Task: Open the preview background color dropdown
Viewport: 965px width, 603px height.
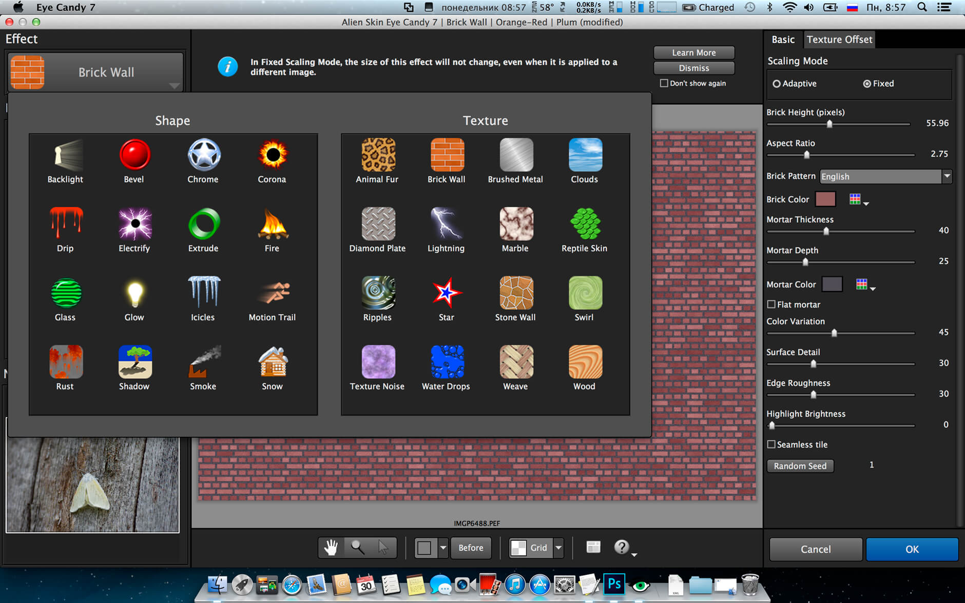Action: click(x=443, y=548)
